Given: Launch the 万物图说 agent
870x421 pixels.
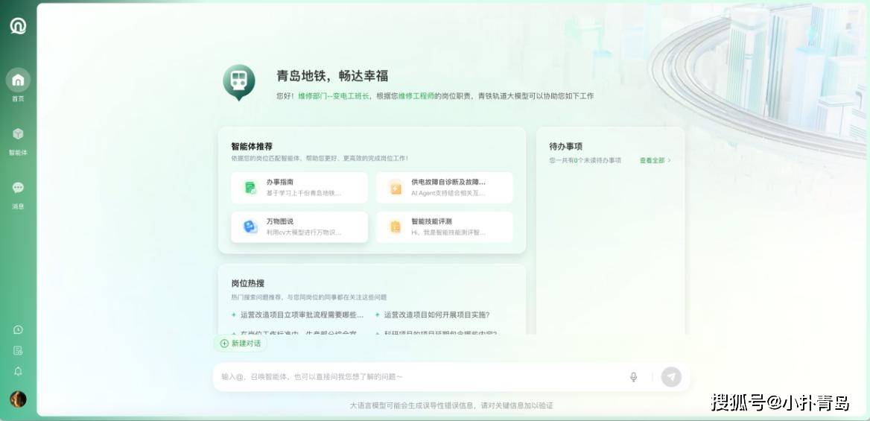Looking at the screenshot, I should pos(299,227).
